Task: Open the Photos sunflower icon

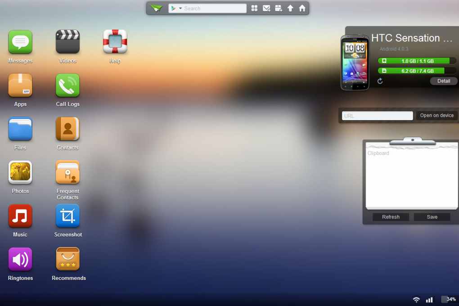Action: [20, 172]
